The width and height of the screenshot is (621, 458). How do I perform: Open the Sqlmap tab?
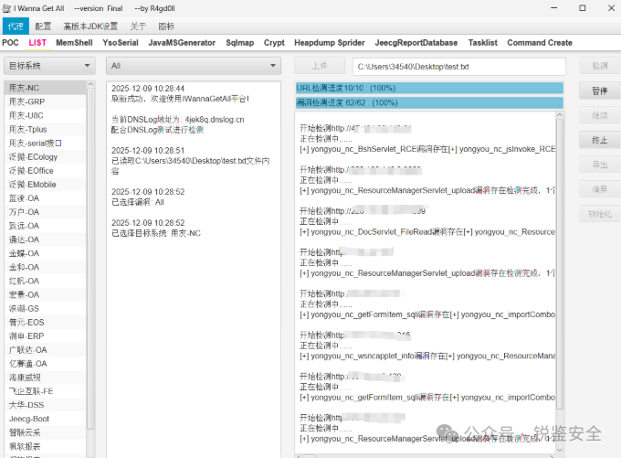240,43
